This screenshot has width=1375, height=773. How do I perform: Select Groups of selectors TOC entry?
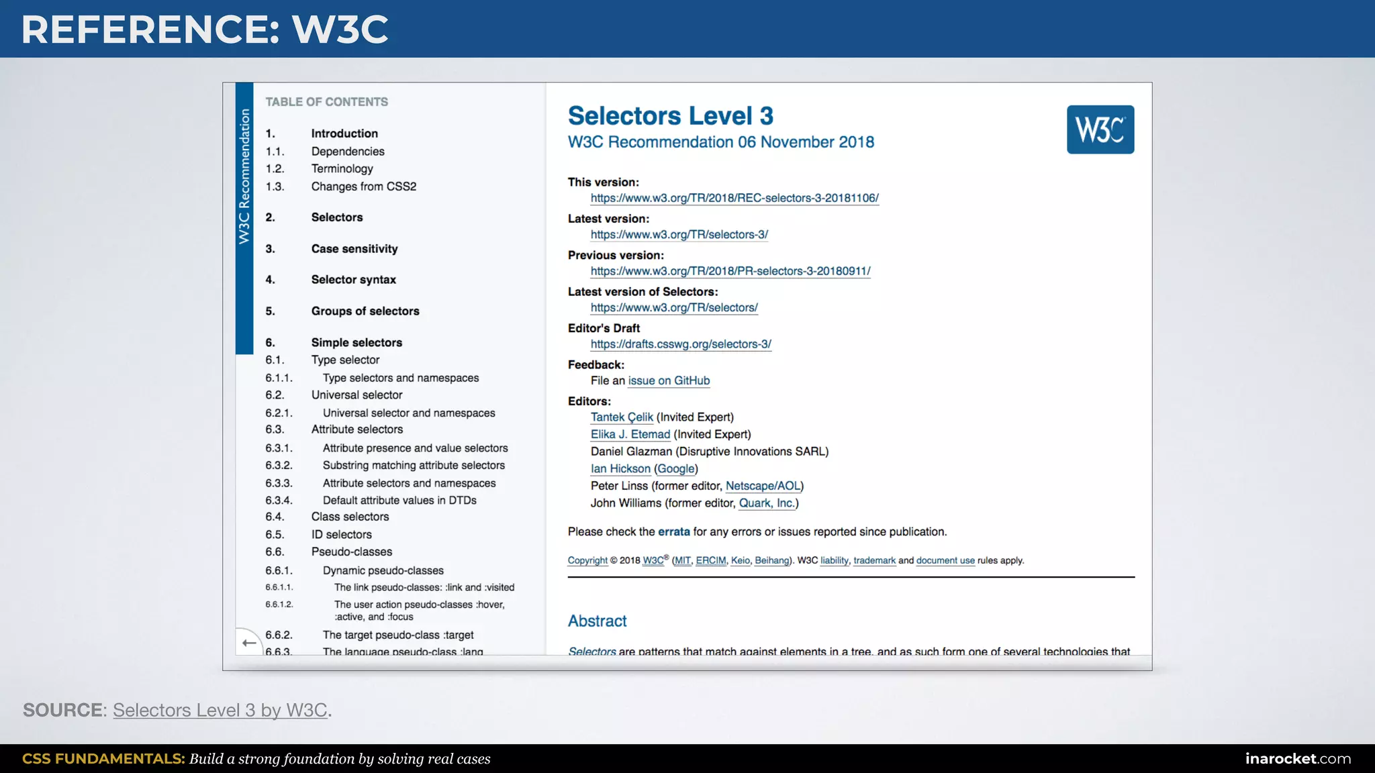[365, 311]
